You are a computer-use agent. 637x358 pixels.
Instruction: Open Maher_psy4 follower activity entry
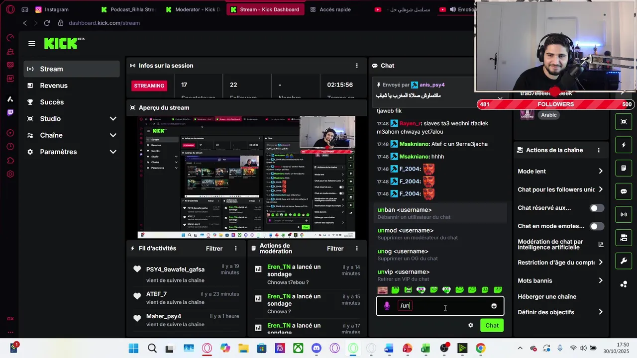186,320
